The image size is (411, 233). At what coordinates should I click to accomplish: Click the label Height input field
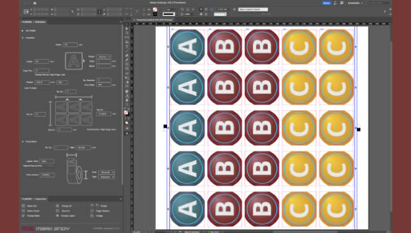pos(41,62)
